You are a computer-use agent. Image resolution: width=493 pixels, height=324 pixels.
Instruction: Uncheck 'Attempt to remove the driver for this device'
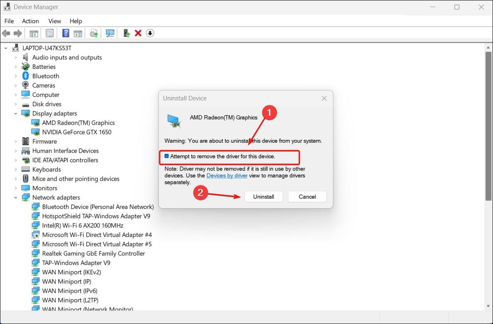(x=167, y=156)
